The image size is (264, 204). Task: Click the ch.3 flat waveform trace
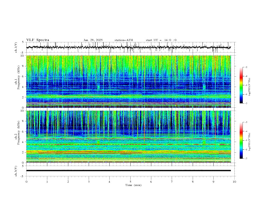pyautogui.click(x=128, y=171)
